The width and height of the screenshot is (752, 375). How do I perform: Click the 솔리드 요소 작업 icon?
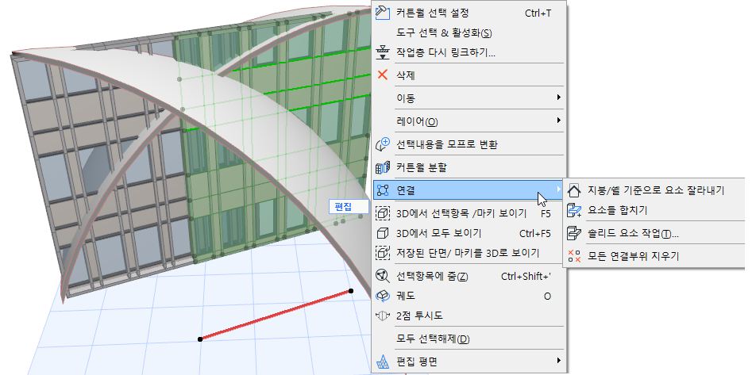[x=574, y=233]
